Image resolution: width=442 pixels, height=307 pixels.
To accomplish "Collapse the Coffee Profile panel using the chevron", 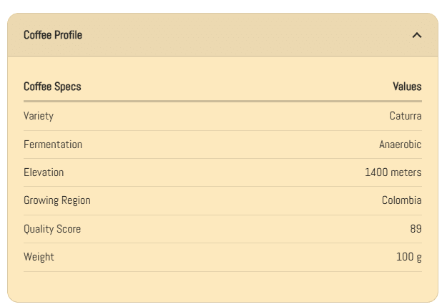I will click(417, 35).
